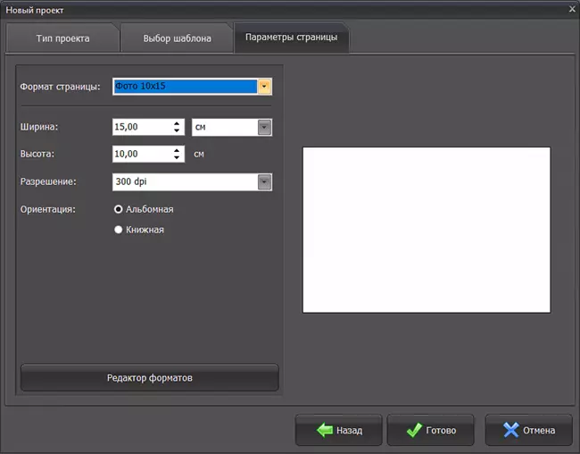This screenshot has width=580, height=454.
Task: Click the white page preview thumbnail
Action: pos(427,231)
